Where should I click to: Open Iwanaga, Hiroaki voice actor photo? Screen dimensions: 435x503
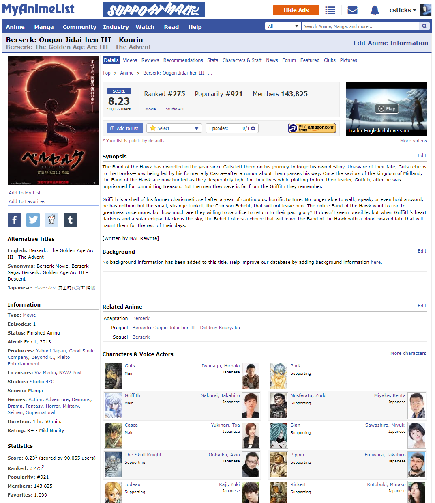click(x=251, y=376)
